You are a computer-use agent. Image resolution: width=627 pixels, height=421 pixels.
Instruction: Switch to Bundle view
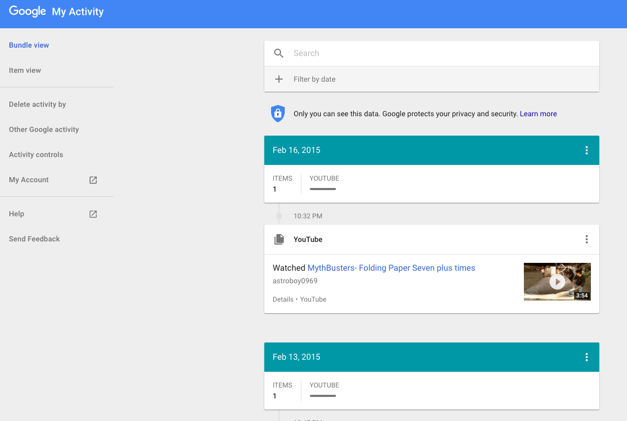pos(29,45)
